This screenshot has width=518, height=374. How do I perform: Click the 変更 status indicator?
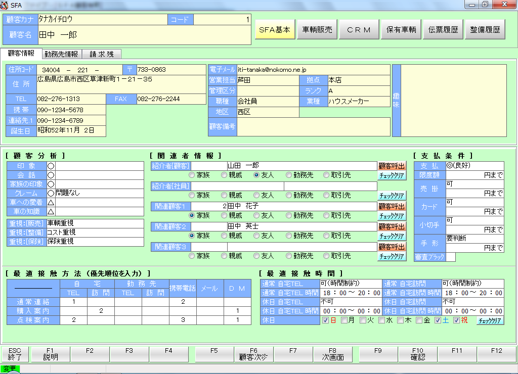[x=10, y=368]
